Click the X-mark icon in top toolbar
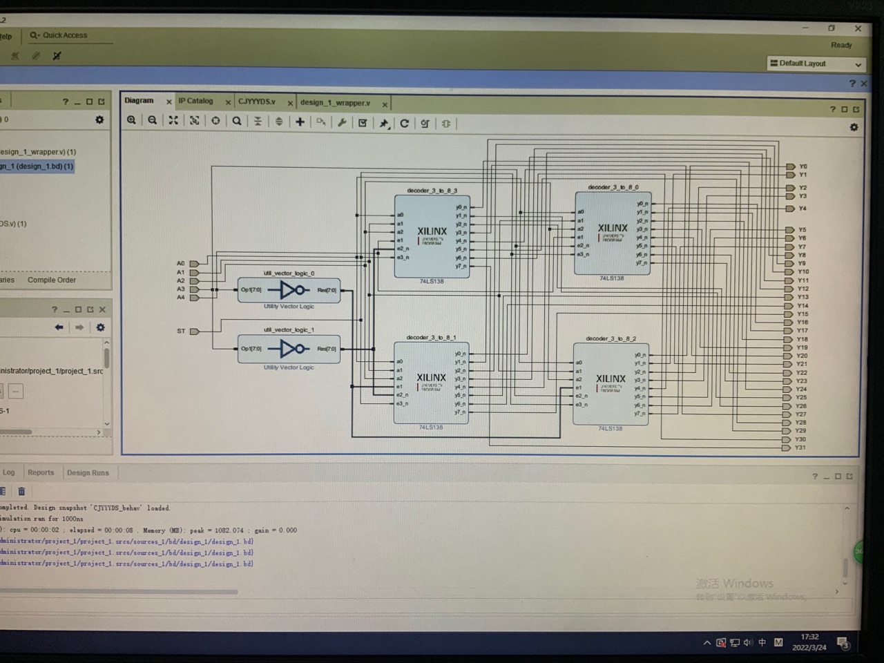The image size is (884, 663). (x=57, y=56)
